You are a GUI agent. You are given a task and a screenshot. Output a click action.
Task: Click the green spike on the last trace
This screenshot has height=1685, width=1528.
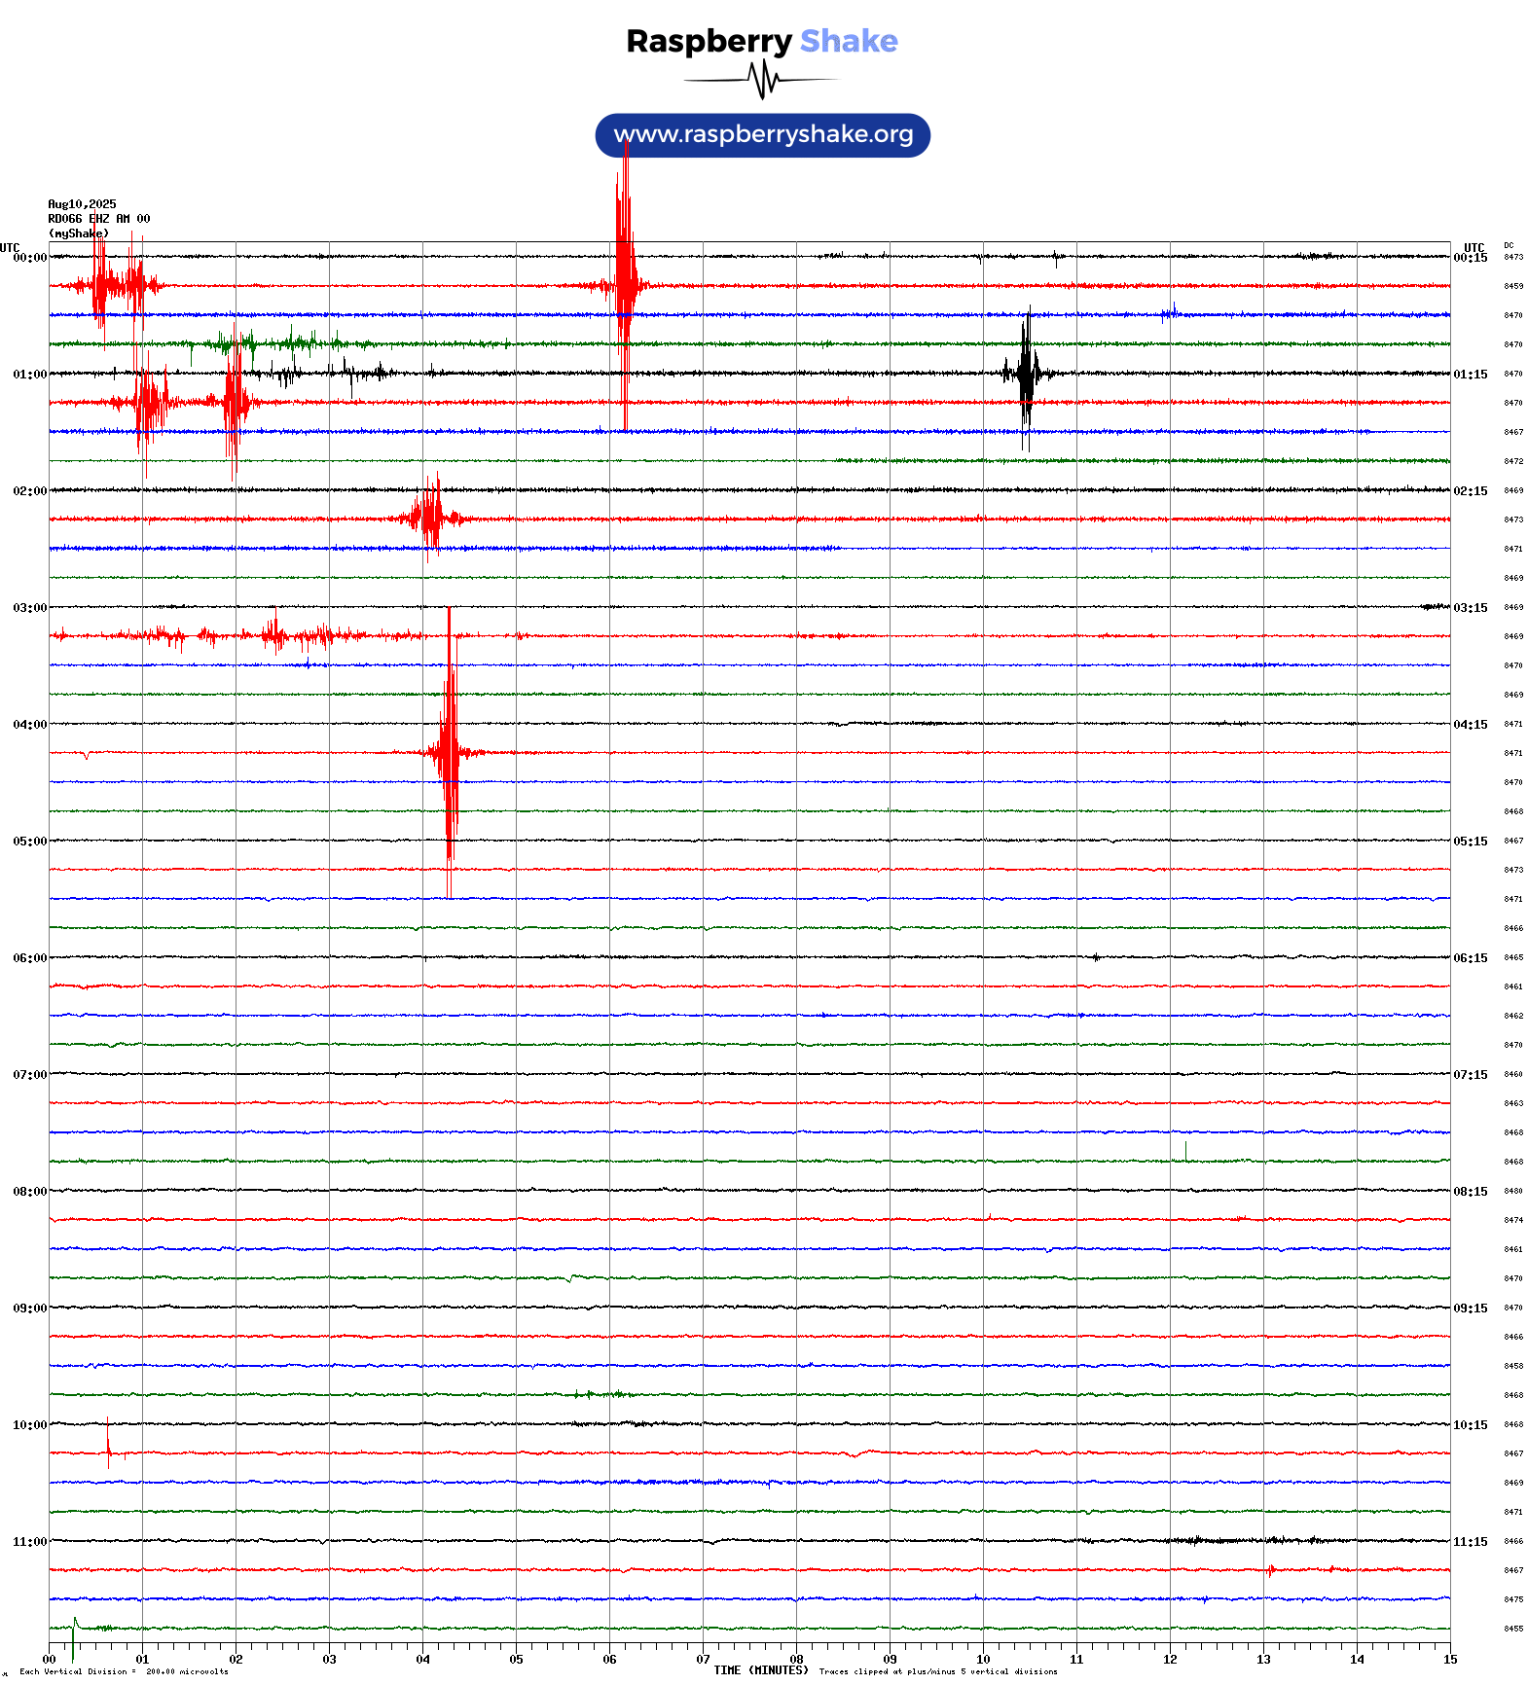point(74,1626)
